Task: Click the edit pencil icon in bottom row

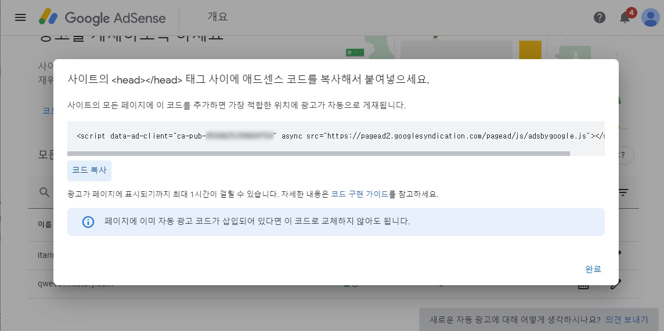Action: point(615,285)
